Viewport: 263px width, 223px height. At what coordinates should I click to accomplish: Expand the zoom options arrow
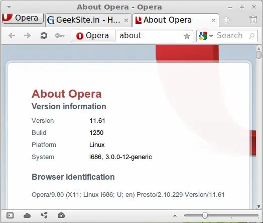coord(175,215)
